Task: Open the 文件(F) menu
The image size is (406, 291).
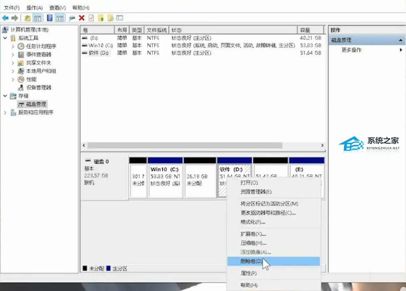Action: (12, 8)
